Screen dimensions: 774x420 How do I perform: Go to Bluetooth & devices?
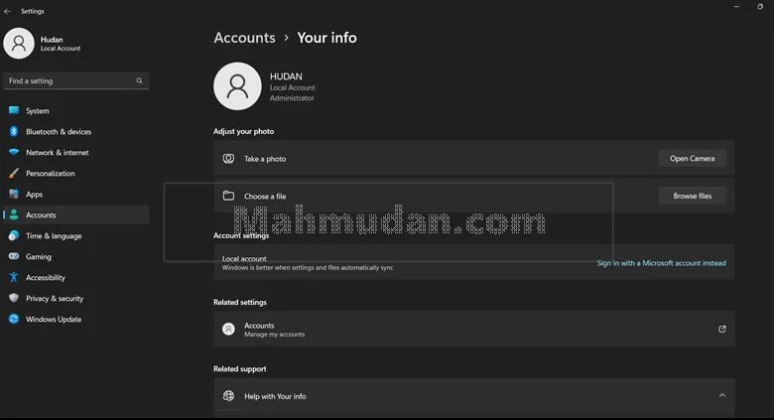tap(76, 131)
